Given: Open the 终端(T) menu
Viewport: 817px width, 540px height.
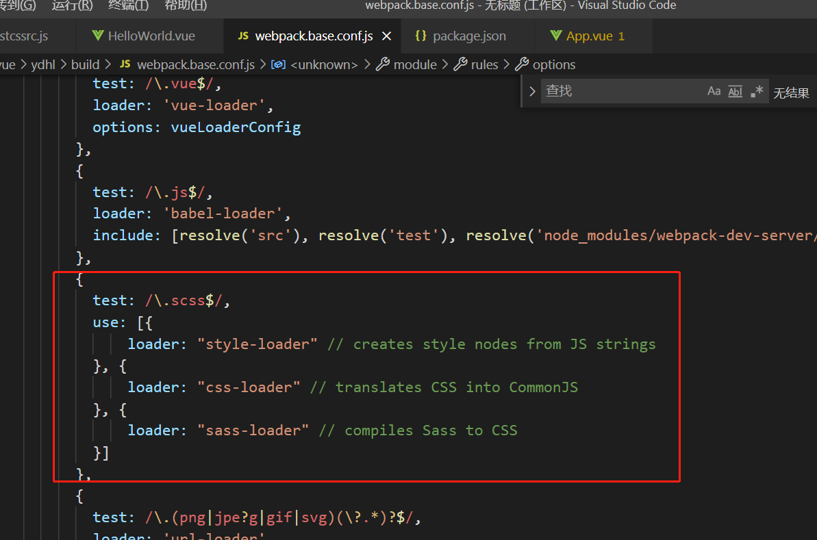Looking at the screenshot, I should pyautogui.click(x=128, y=5).
